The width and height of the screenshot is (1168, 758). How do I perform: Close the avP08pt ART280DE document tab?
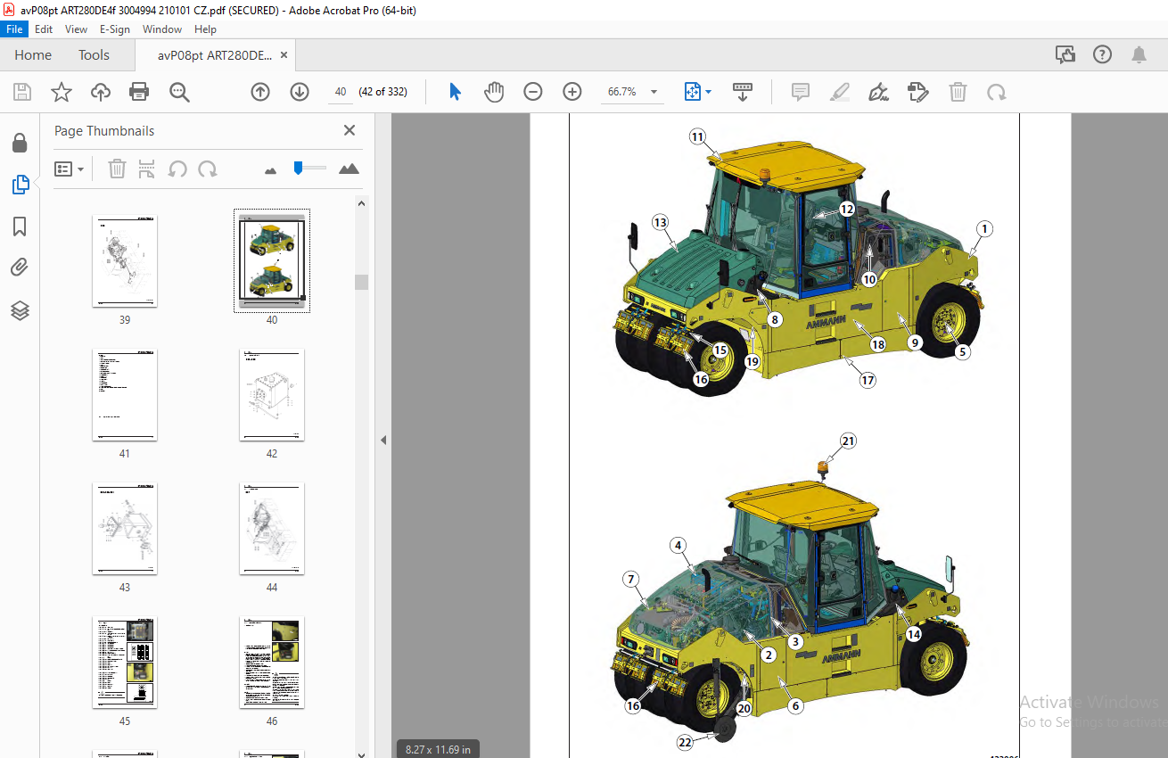(284, 54)
